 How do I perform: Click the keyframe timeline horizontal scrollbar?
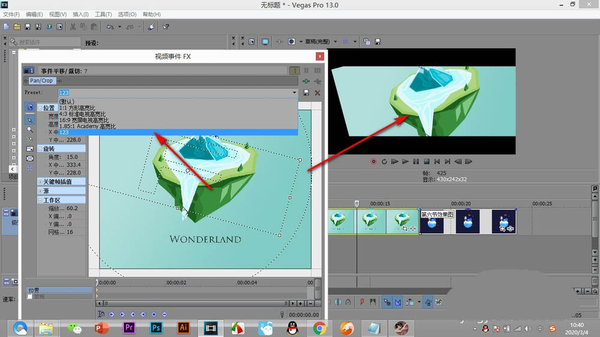pos(195,303)
